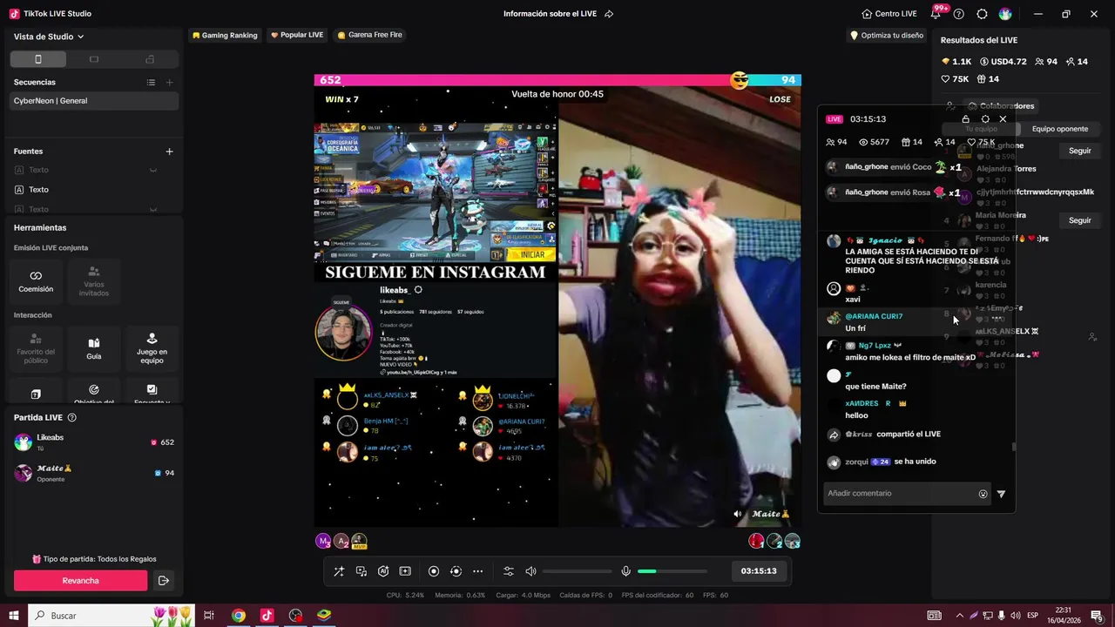Start recording with the record button

434,571
